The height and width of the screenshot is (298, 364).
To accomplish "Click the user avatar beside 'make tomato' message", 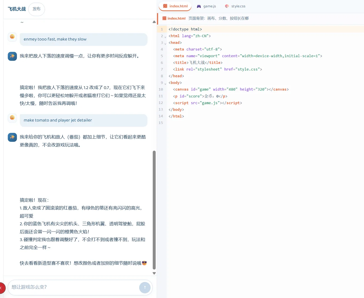I will pyautogui.click(x=12, y=118).
